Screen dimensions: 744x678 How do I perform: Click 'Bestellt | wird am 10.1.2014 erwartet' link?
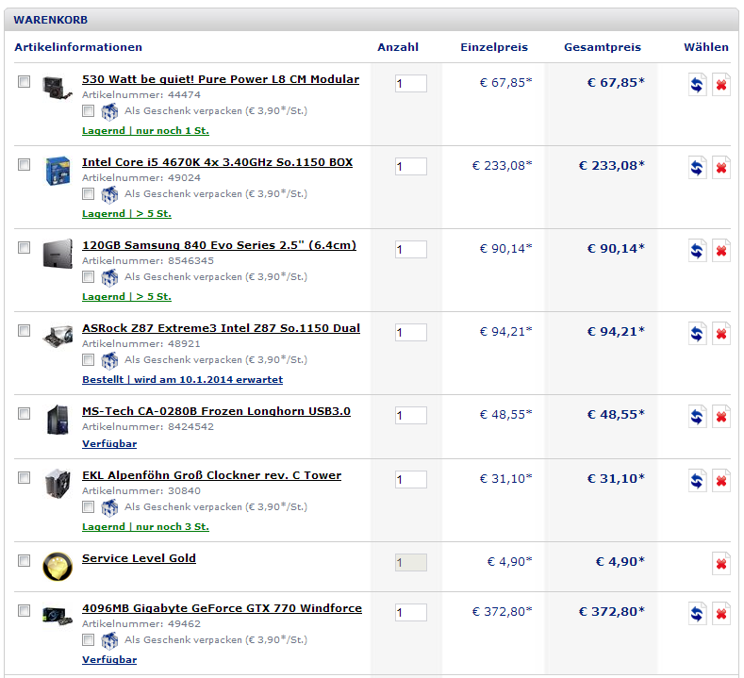coord(183,380)
